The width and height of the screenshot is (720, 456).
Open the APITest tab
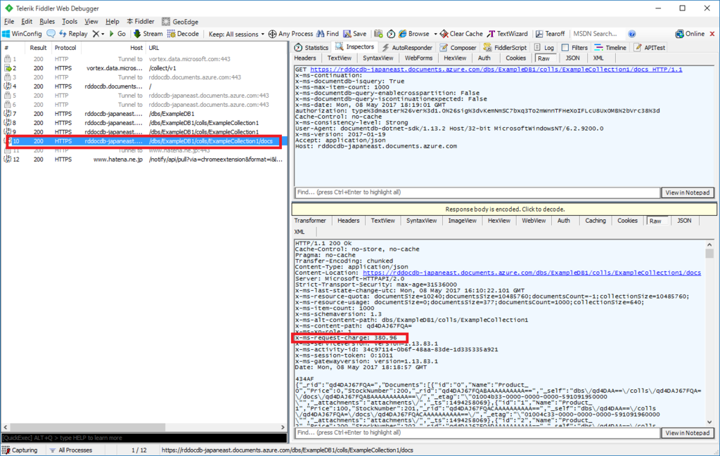pos(649,48)
